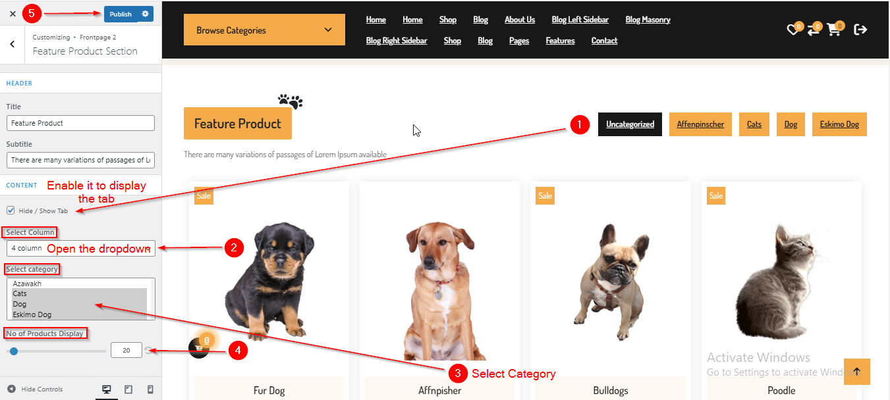The image size is (890, 400).
Task: Switch to mobile preview device icon
Action: pyautogui.click(x=150, y=389)
